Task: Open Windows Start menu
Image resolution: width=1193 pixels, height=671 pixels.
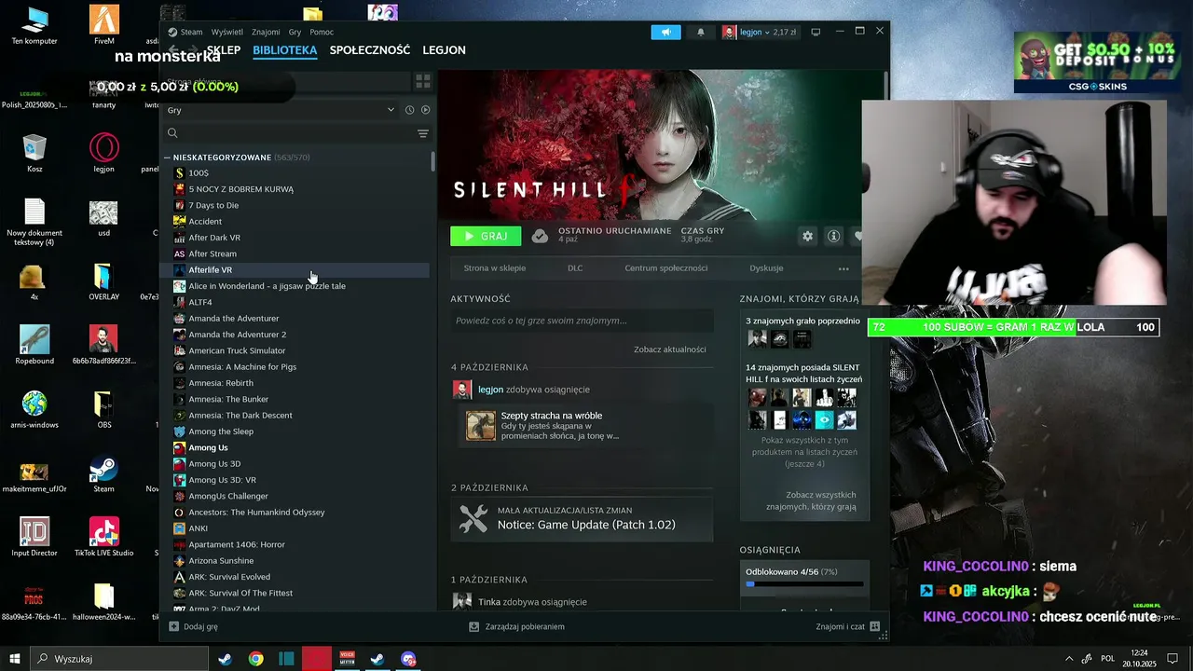Action: click(x=15, y=659)
